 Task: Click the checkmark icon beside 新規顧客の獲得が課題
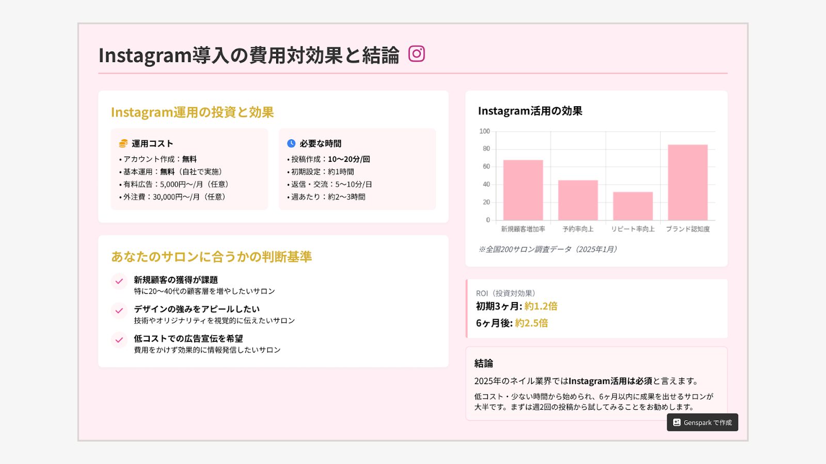click(x=119, y=281)
